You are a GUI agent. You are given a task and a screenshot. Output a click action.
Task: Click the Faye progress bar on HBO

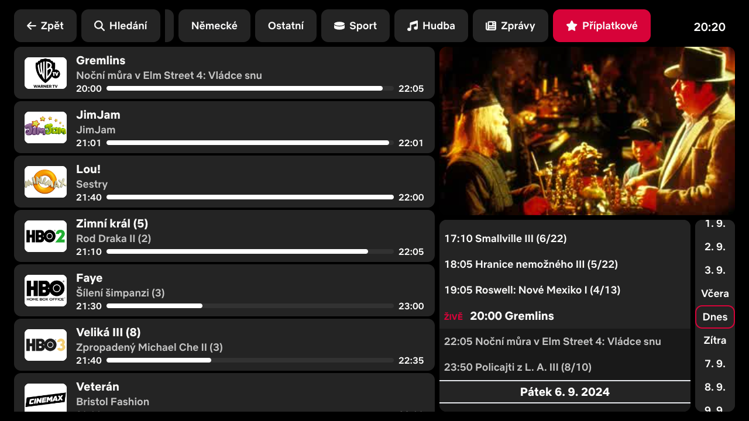pyautogui.click(x=250, y=306)
